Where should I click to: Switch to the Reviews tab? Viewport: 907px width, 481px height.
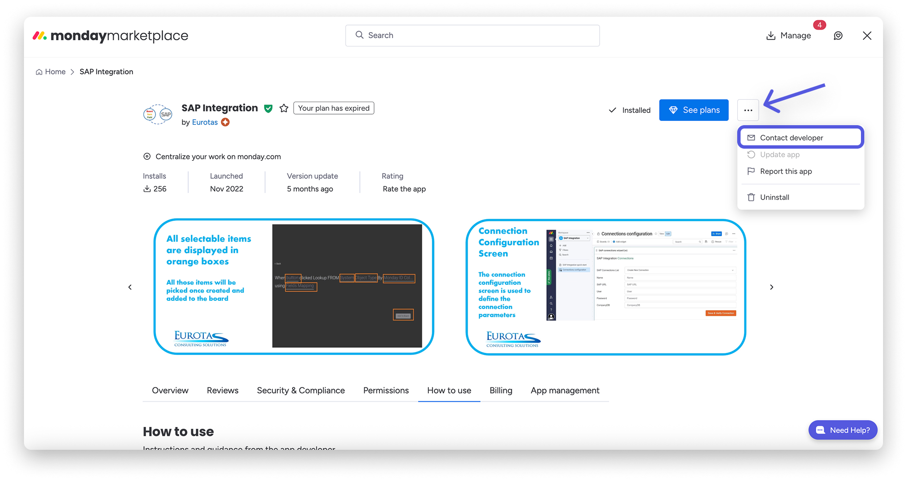(223, 390)
